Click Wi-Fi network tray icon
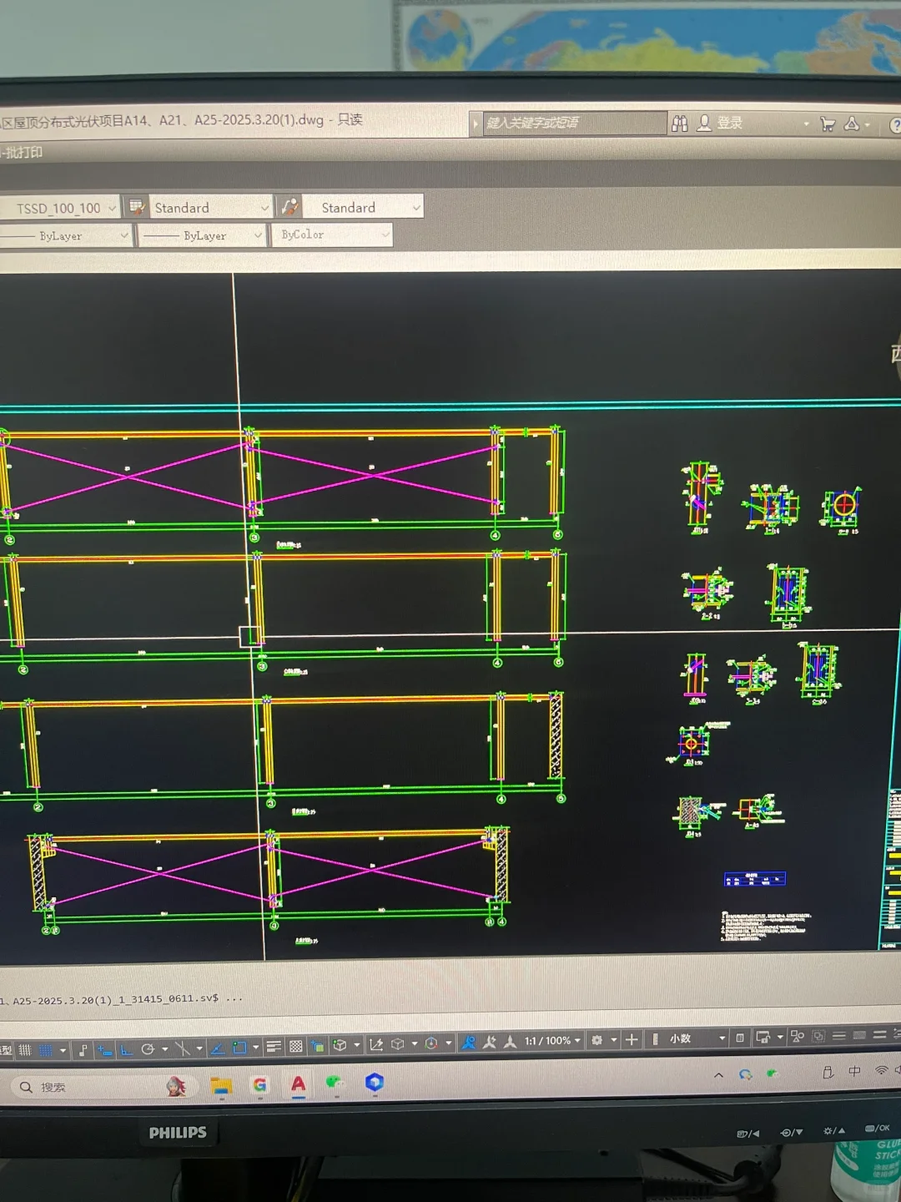This screenshot has width=901, height=1202. (x=881, y=1070)
